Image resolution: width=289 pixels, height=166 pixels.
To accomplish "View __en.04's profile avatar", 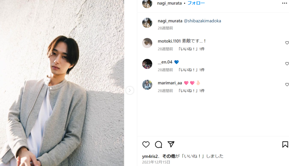I will (x=147, y=64).
